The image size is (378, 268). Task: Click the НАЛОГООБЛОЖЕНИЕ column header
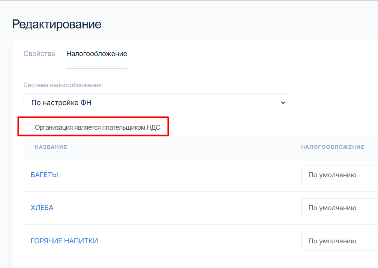tap(333, 147)
